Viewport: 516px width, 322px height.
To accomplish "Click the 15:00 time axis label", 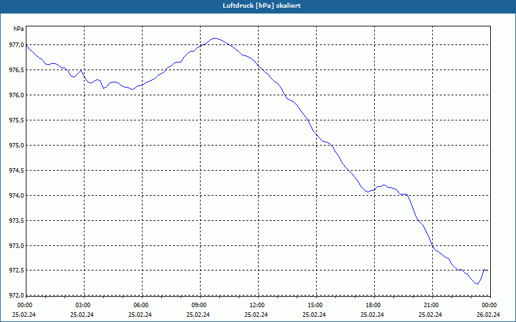I will pyautogui.click(x=316, y=305).
